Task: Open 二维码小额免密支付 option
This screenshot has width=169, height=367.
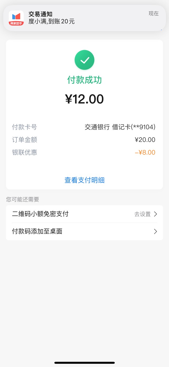Action: point(40,214)
